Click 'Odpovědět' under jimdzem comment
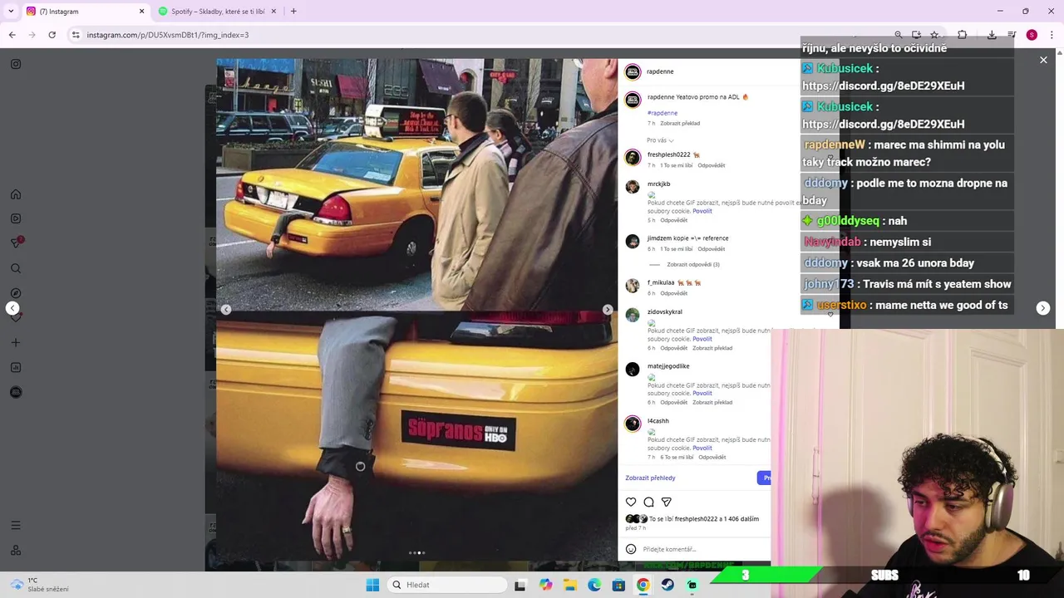The width and height of the screenshot is (1064, 598). tap(712, 249)
